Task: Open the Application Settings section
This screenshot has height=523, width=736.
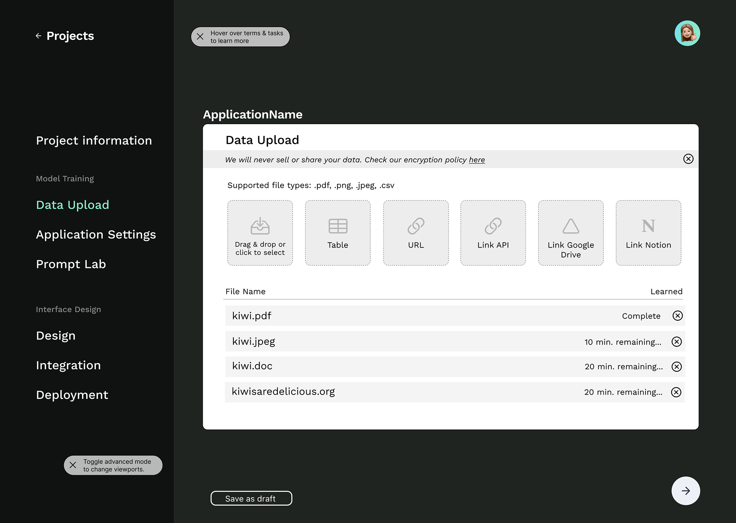Action: [x=96, y=234]
